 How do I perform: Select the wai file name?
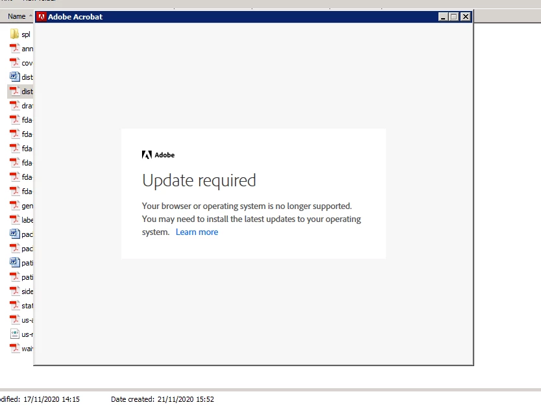[27, 349]
